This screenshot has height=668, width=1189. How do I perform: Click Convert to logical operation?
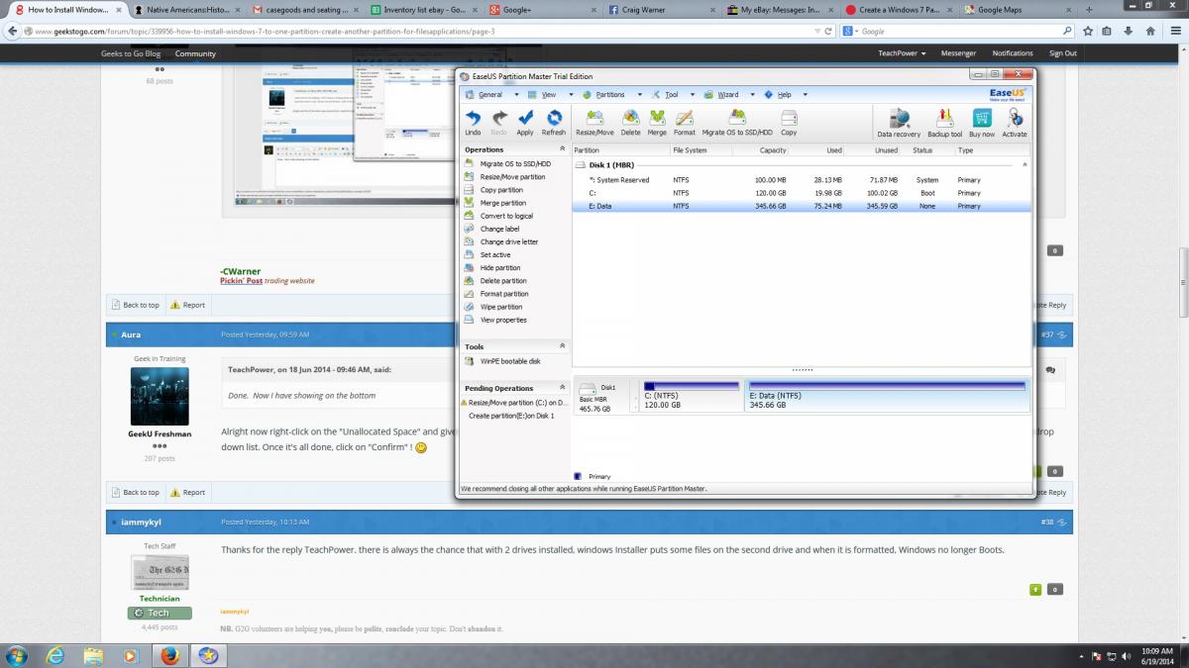pos(506,216)
